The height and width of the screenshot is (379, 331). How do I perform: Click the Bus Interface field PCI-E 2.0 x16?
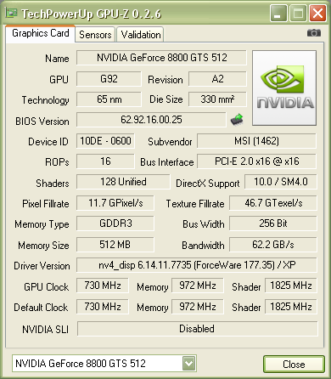[256, 161]
